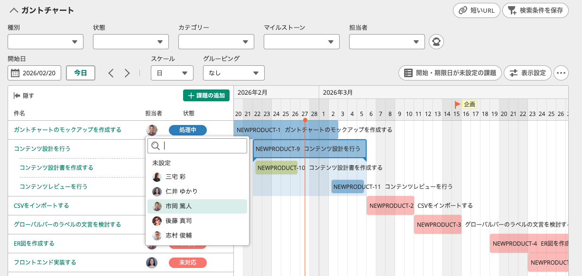Collapse the ガントチャート section chevron
The height and width of the screenshot is (276, 582).
click(x=14, y=10)
